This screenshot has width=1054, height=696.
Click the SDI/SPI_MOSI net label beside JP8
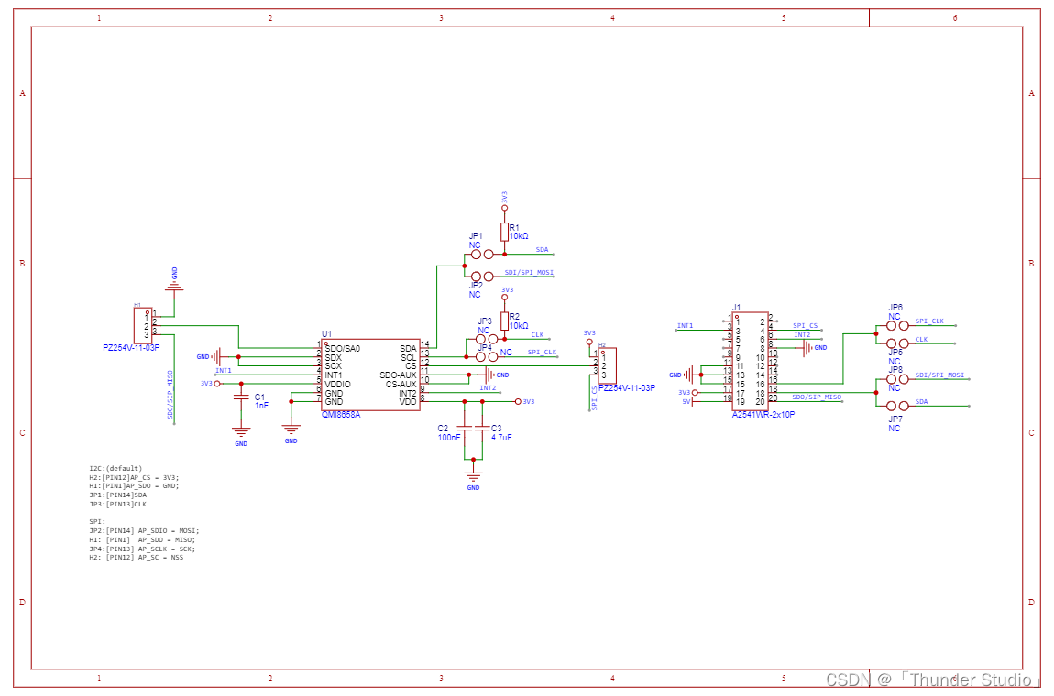(x=939, y=375)
